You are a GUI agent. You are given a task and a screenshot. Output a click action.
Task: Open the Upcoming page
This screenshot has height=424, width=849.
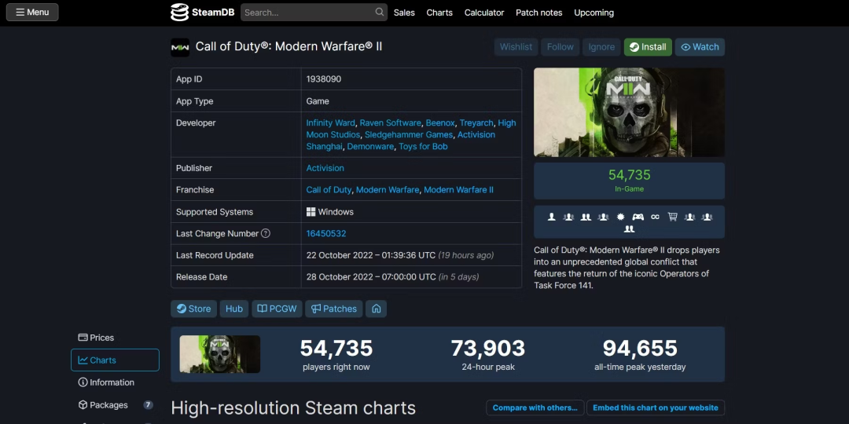(x=594, y=13)
